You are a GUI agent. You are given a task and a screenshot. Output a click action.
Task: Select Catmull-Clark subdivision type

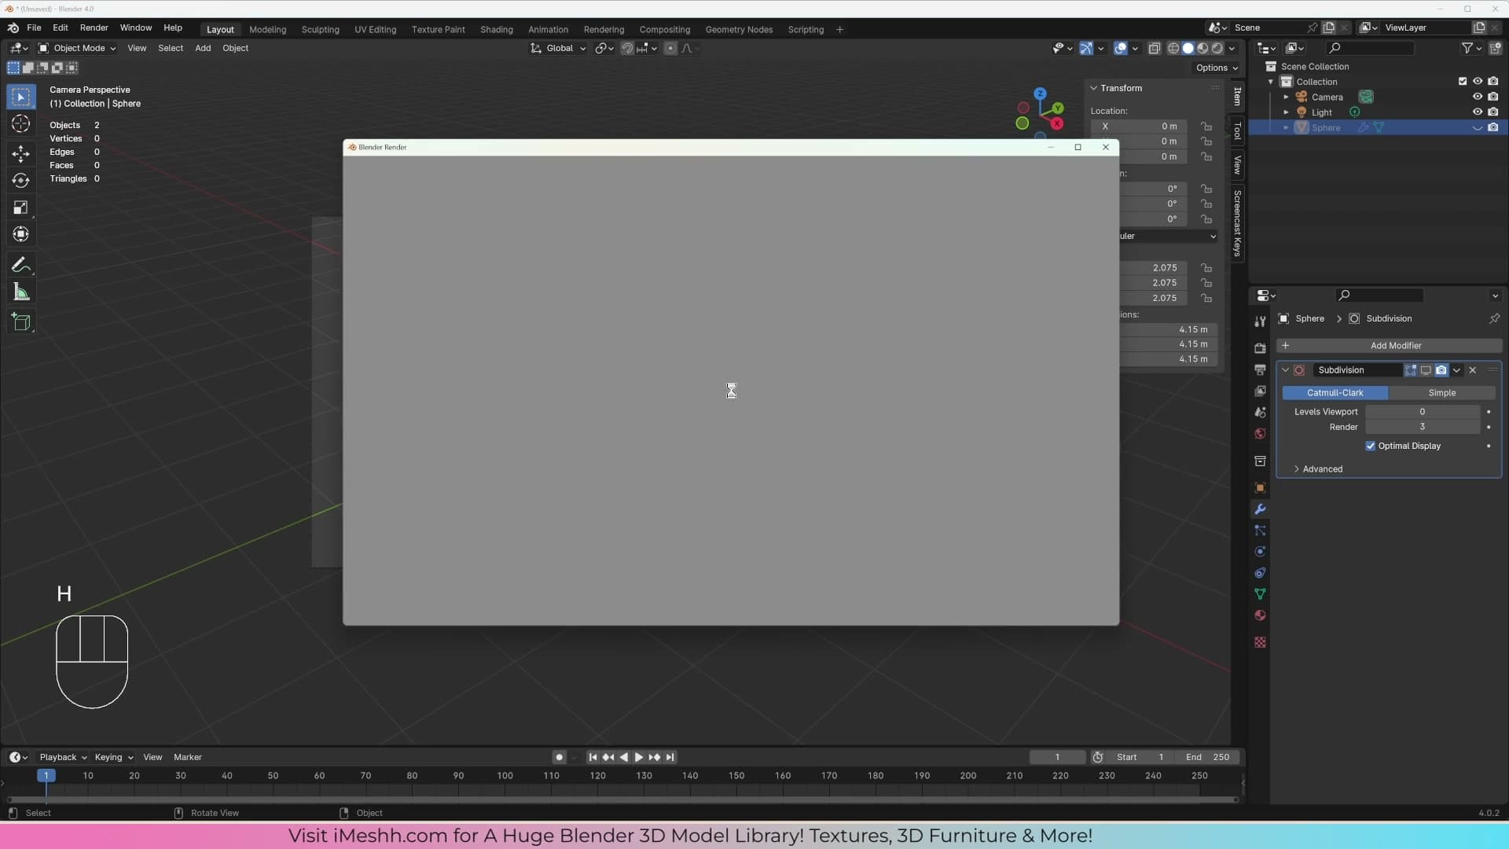[x=1335, y=392]
